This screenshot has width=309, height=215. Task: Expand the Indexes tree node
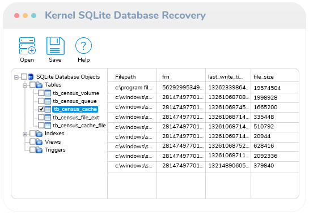[x=25, y=134]
